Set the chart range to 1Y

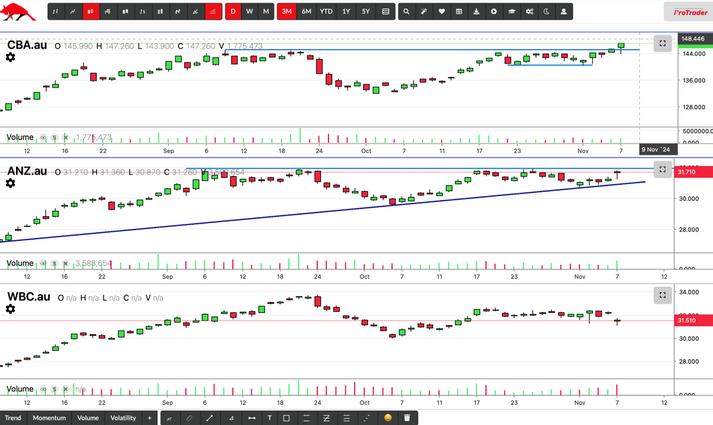(346, 11)
